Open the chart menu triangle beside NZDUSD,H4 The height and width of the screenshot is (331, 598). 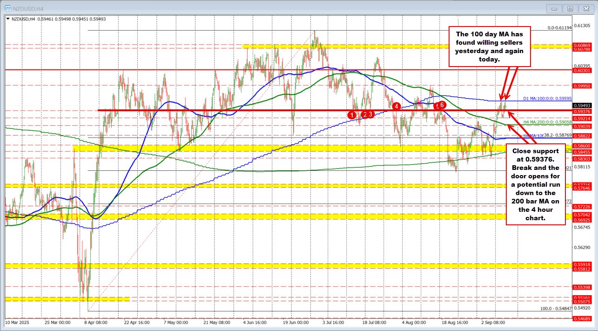7,19
